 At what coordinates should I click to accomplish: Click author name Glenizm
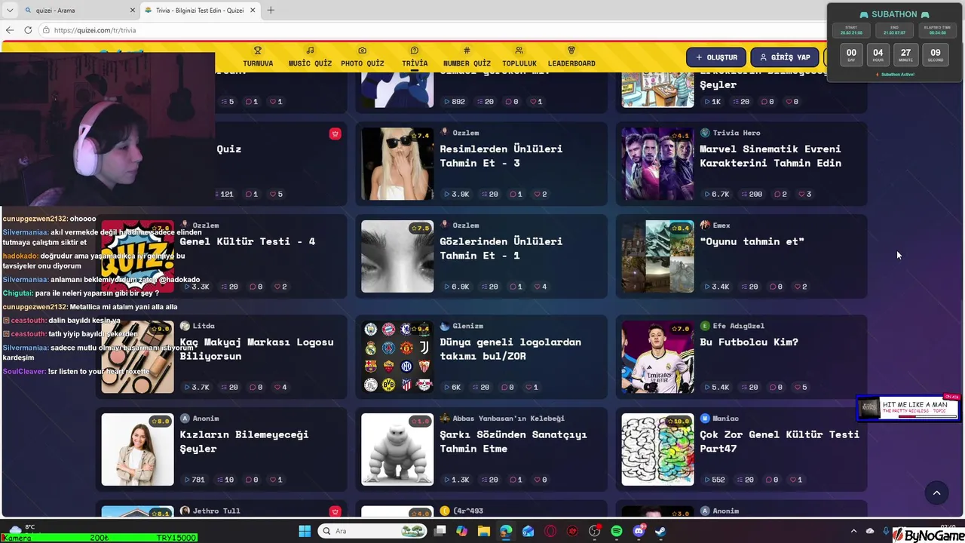pyautogui.click(x=468, y=326)
